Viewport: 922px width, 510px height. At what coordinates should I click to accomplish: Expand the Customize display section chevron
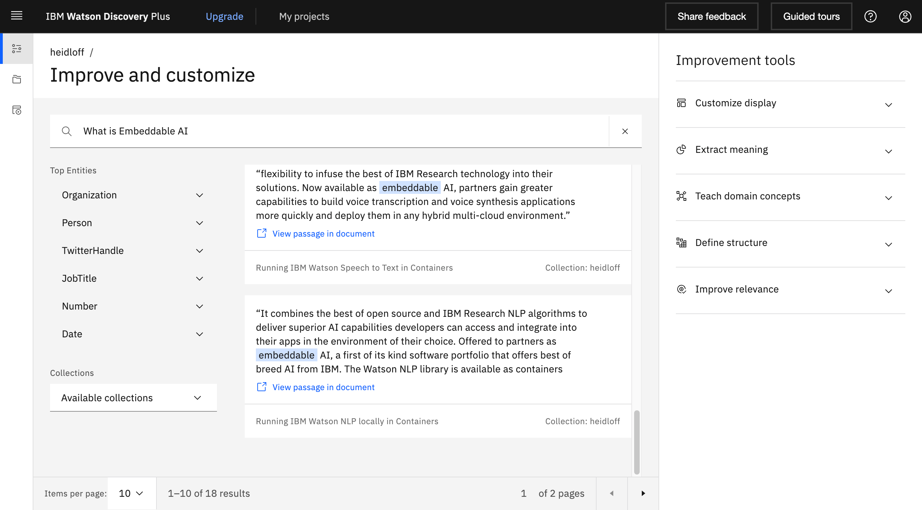[888, 105]
